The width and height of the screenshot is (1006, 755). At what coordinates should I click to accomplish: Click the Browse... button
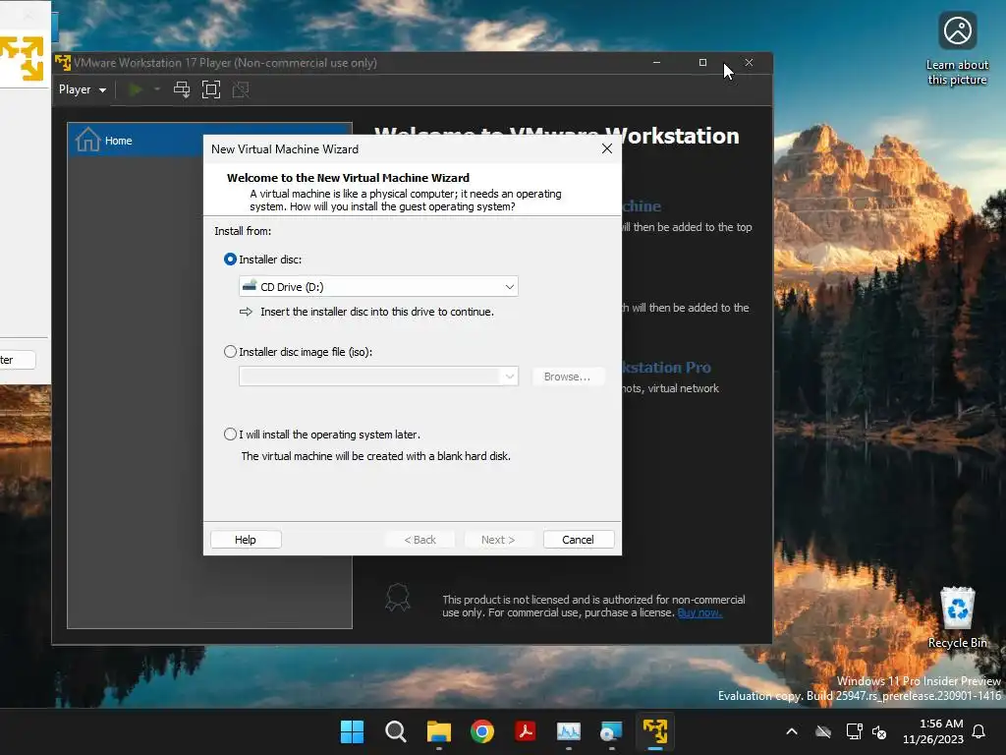point(567,377)
